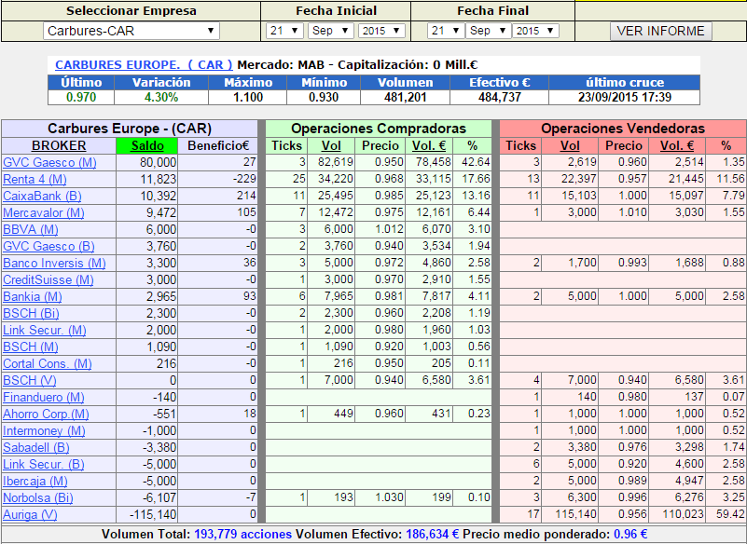Sort by the green Saldo column header
The image size is (747, 544).
[x=147, y=145]
